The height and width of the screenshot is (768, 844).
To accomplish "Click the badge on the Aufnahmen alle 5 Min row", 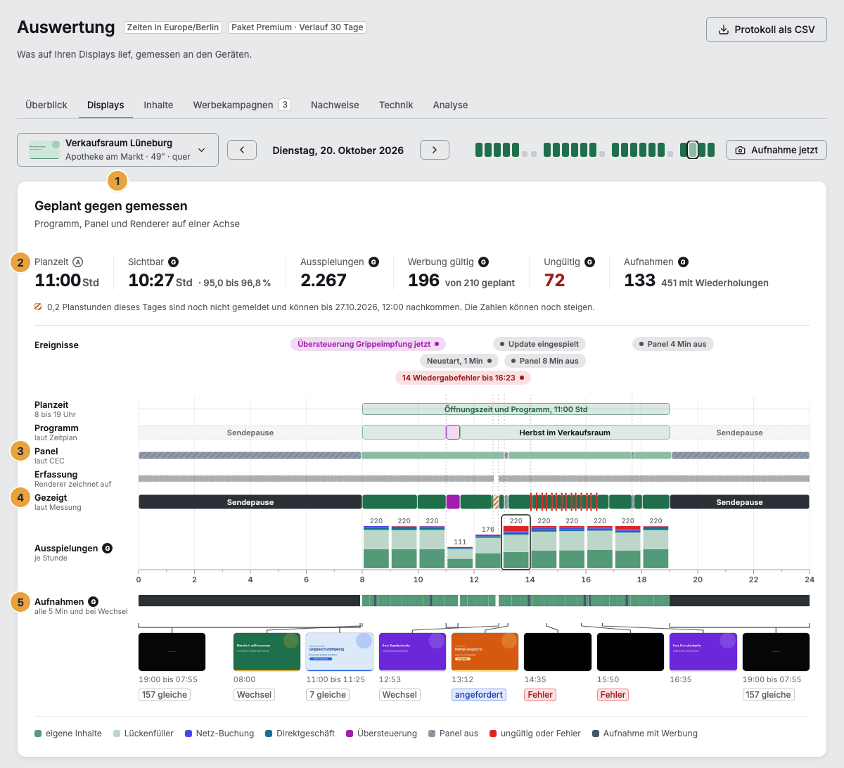I will 94,601.
